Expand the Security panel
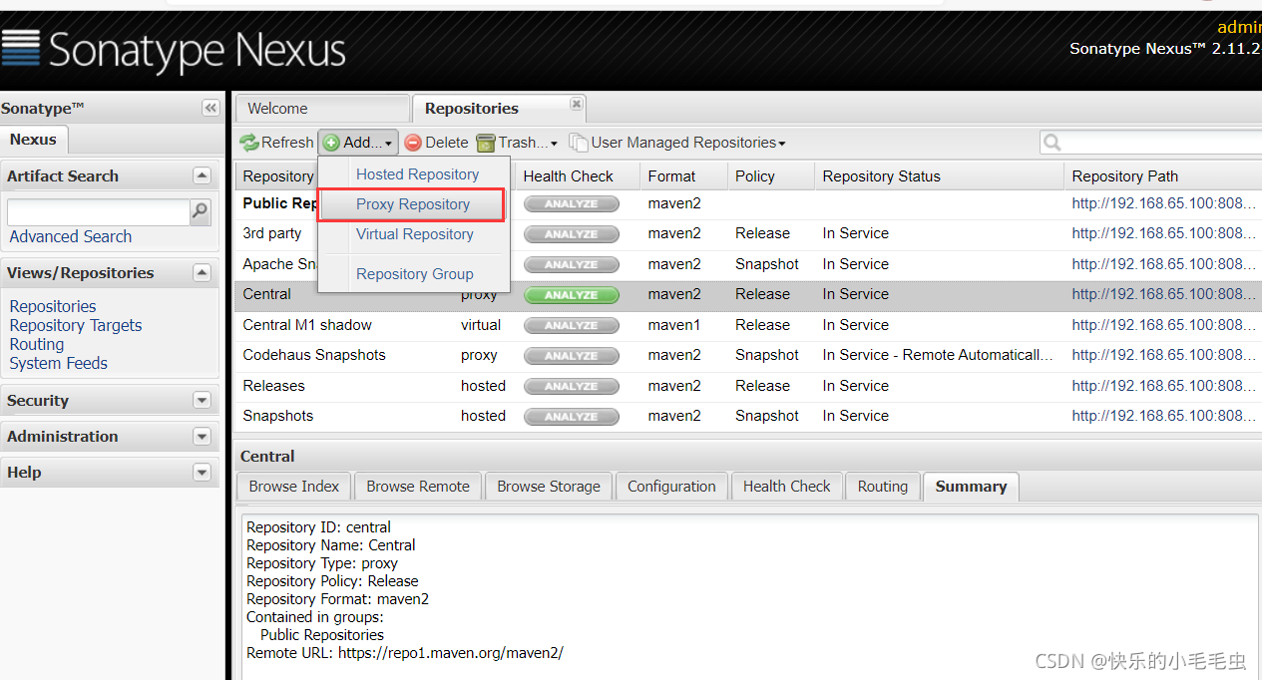 (203, 400)
